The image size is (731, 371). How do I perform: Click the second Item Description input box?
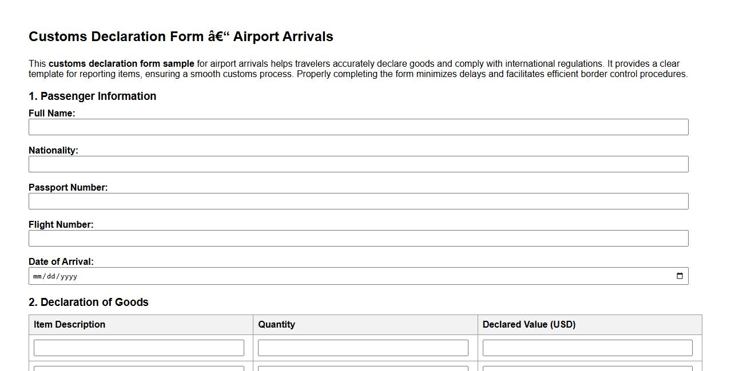(138, 369)
